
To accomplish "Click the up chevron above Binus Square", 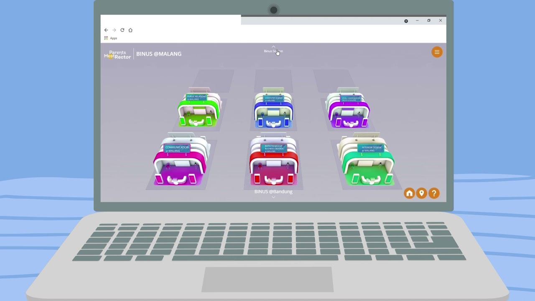I will [x=273, y=46].
